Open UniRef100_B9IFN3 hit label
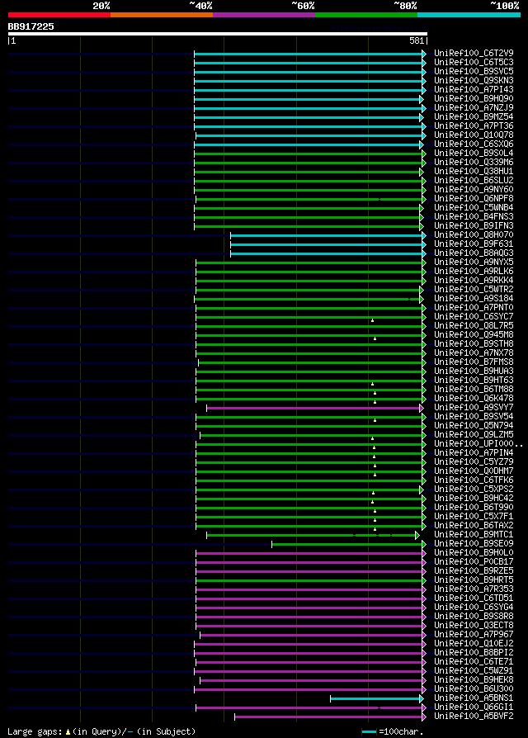This screenshot has width=528, height=738. 474,226
